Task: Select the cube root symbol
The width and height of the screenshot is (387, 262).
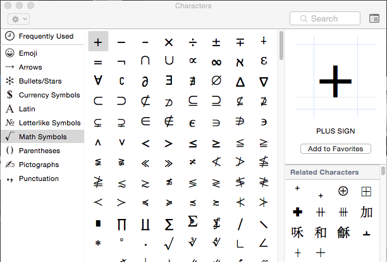Action: click(x=192, y=242)
